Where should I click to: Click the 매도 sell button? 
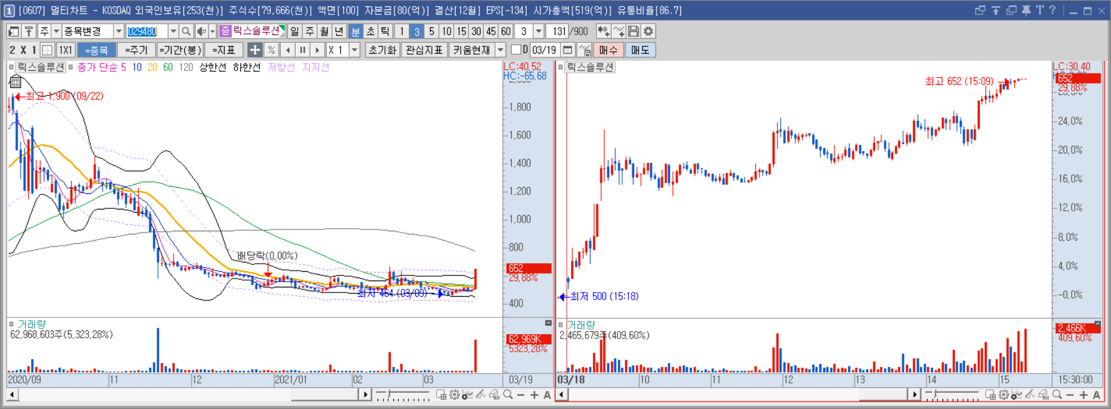coord(640,50)
